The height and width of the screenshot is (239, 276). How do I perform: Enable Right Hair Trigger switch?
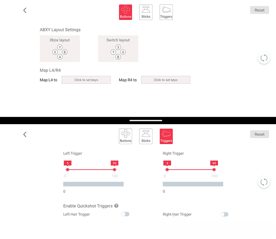tap(225, 214)
